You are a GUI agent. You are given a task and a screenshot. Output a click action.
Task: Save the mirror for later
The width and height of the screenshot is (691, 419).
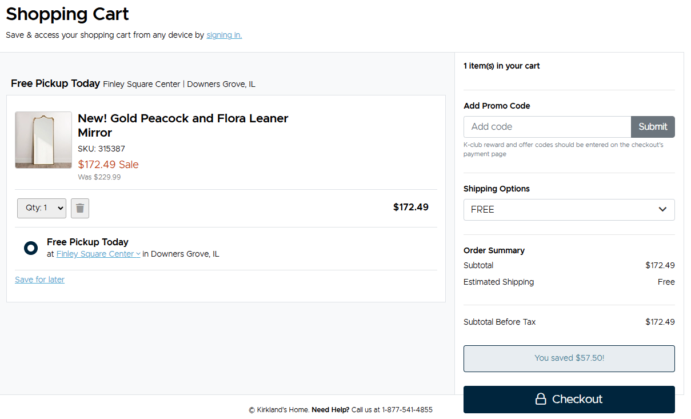39,280
